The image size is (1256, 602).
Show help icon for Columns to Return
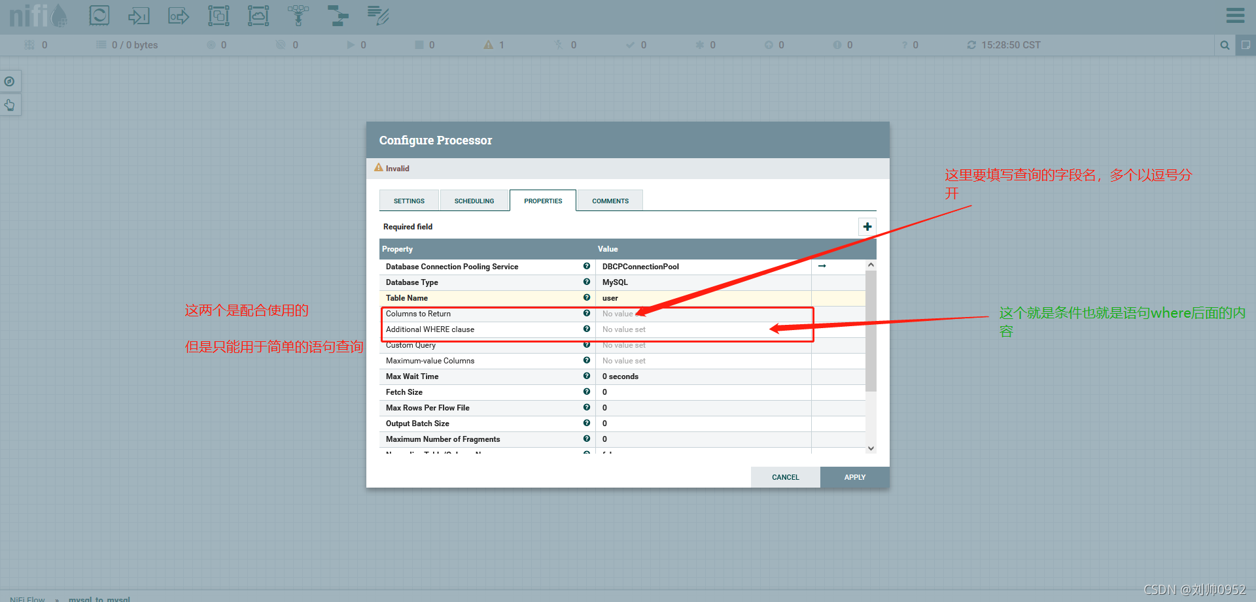pos(587,313)
